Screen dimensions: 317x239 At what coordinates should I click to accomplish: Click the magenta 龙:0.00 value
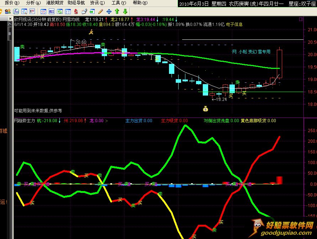(96, 121)
